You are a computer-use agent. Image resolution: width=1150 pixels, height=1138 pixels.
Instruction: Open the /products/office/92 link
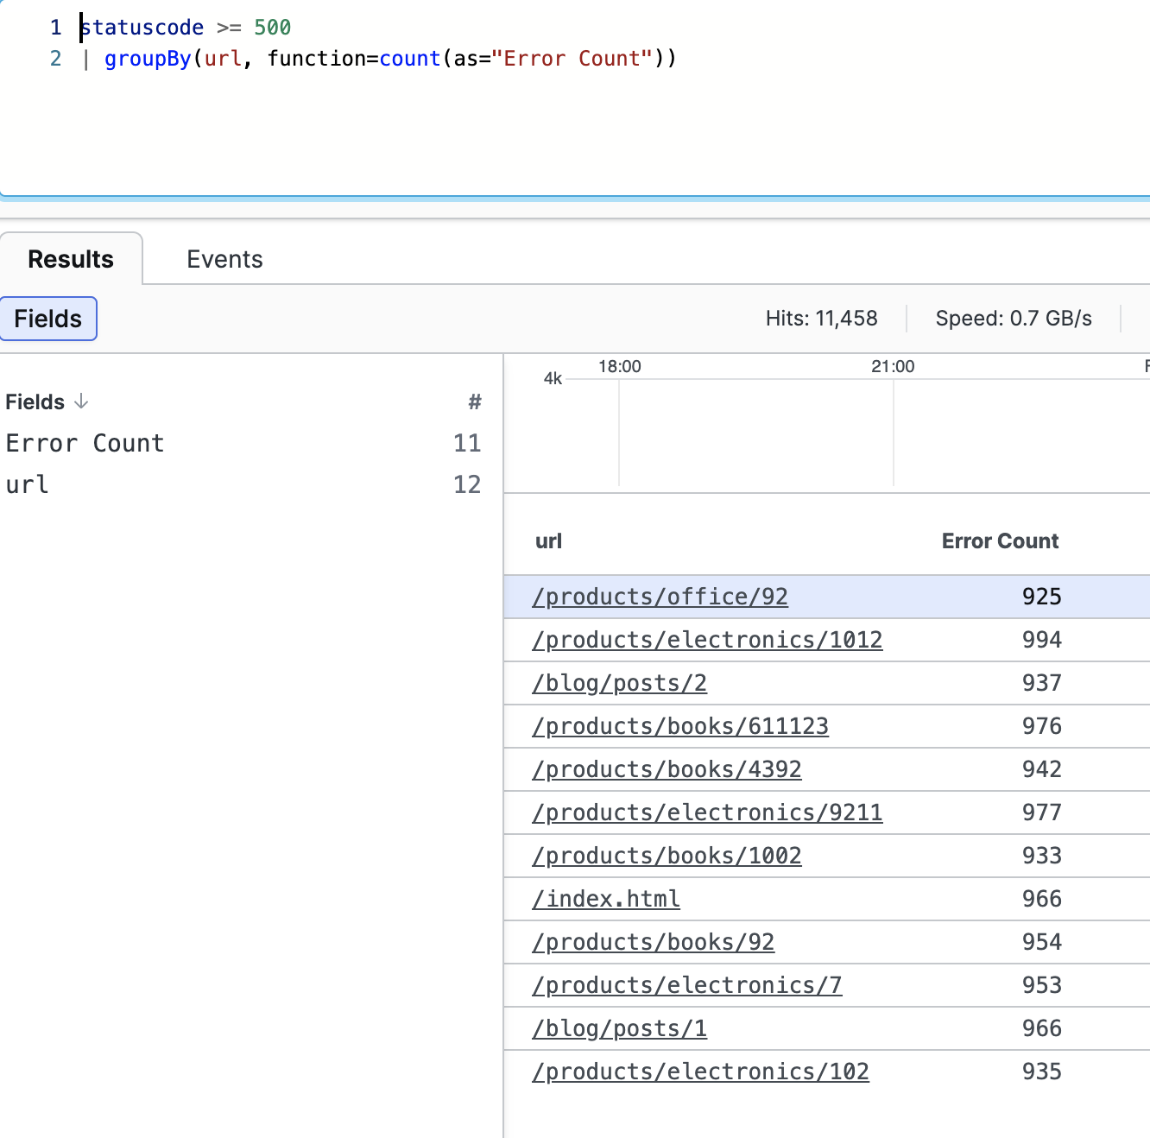[x=660, y=596]
